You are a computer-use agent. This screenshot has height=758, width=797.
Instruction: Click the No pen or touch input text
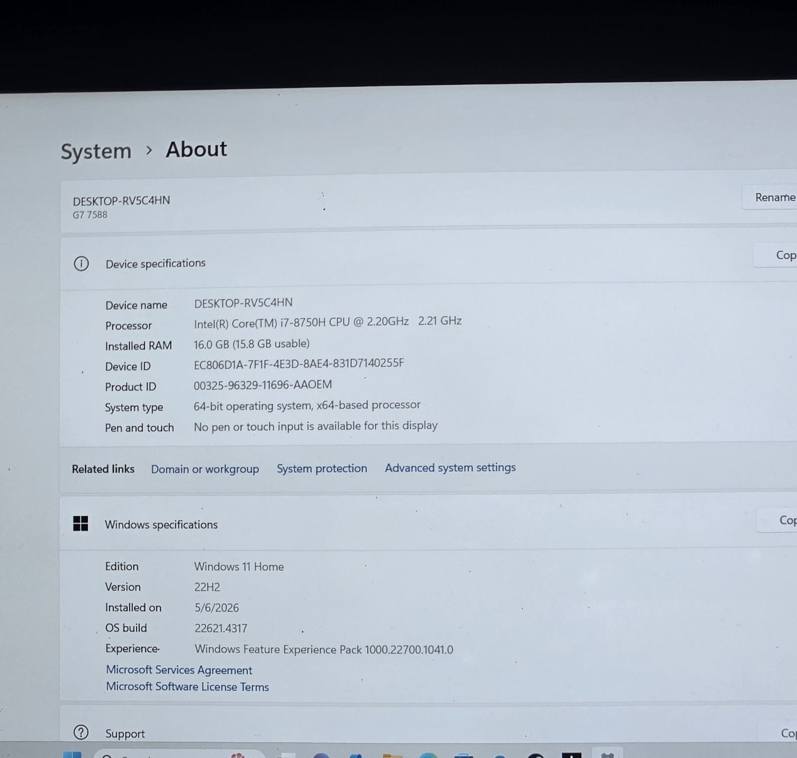[x=316, y=427]
